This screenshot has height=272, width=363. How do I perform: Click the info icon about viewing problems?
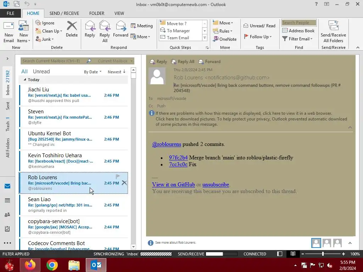(x=151, y=113)
